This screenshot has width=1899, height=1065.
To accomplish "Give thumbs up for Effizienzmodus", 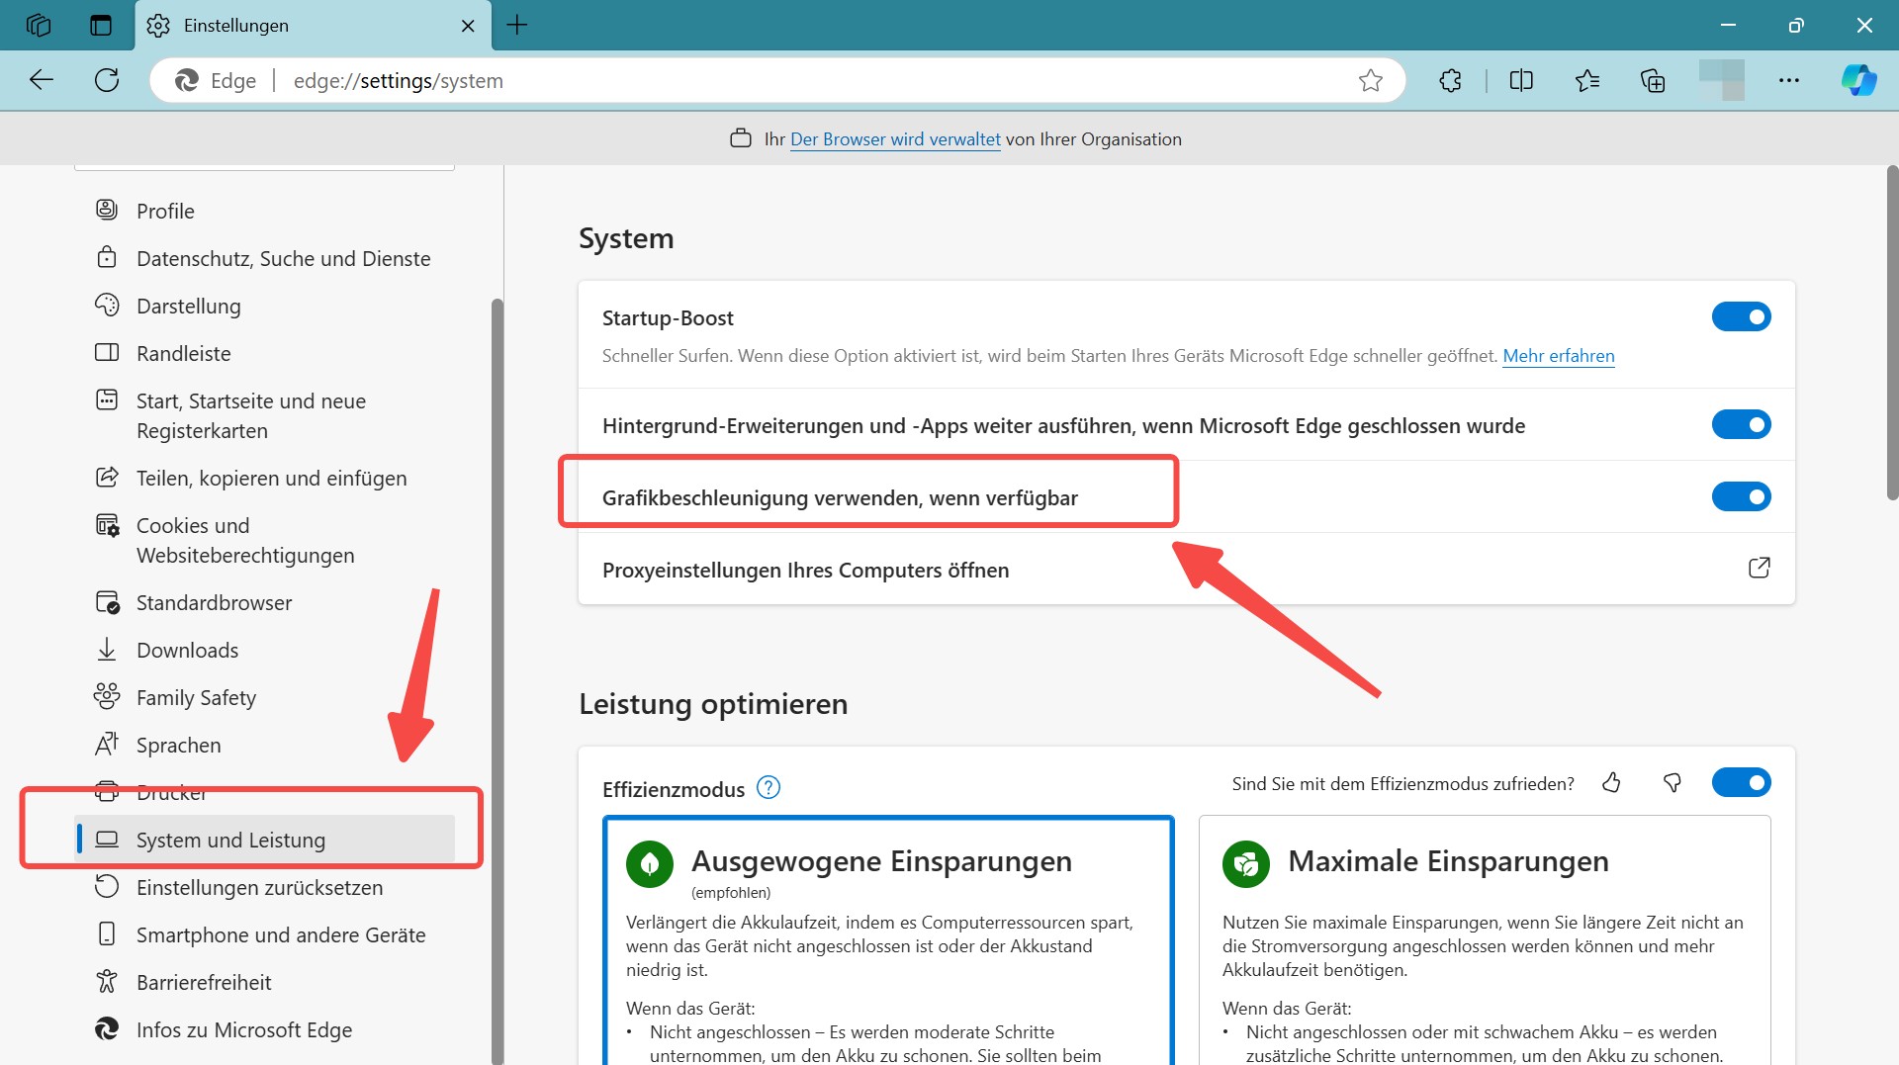I will [x=1611, y=783].
